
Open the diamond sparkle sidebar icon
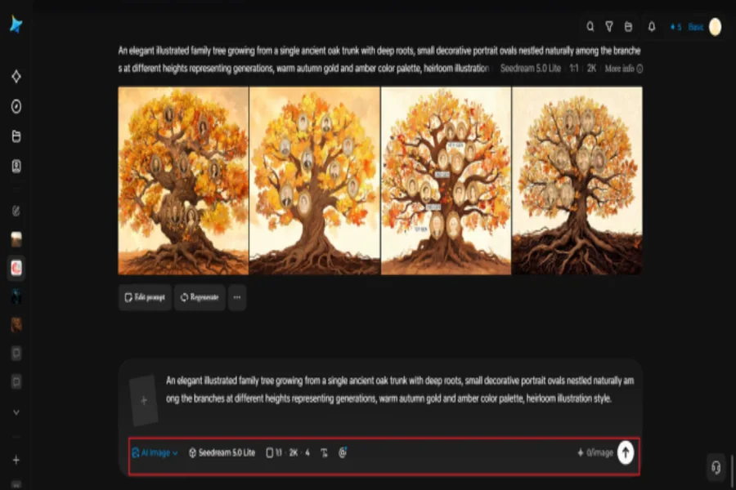16,77
